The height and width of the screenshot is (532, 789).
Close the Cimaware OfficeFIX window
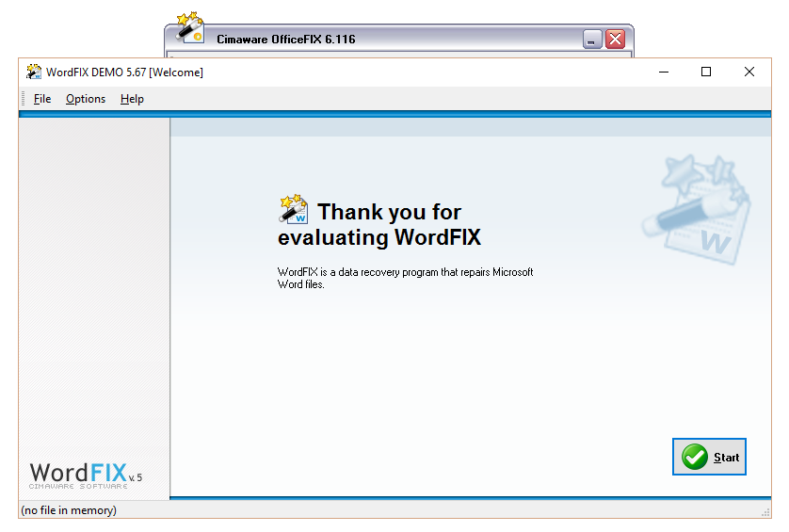(615, 40)
